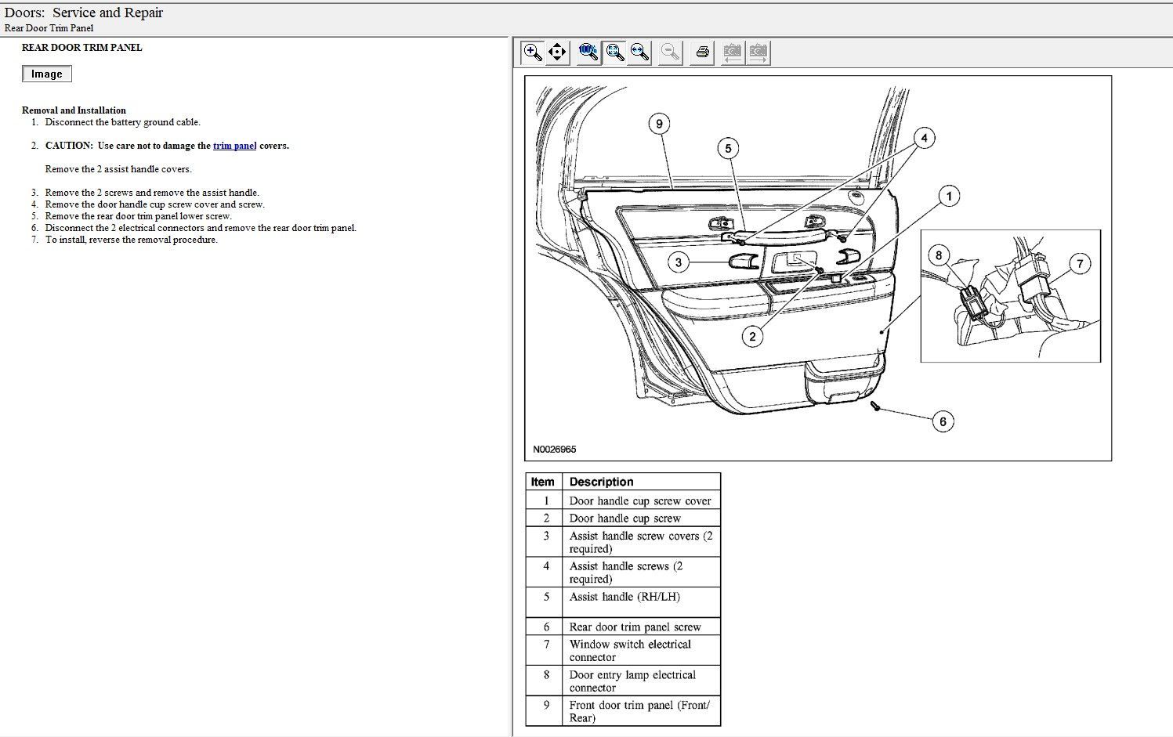Viewport: 1173px width, 737px height.
Task: Select the zoom in magnifier tool
Action: click(533, 52)
